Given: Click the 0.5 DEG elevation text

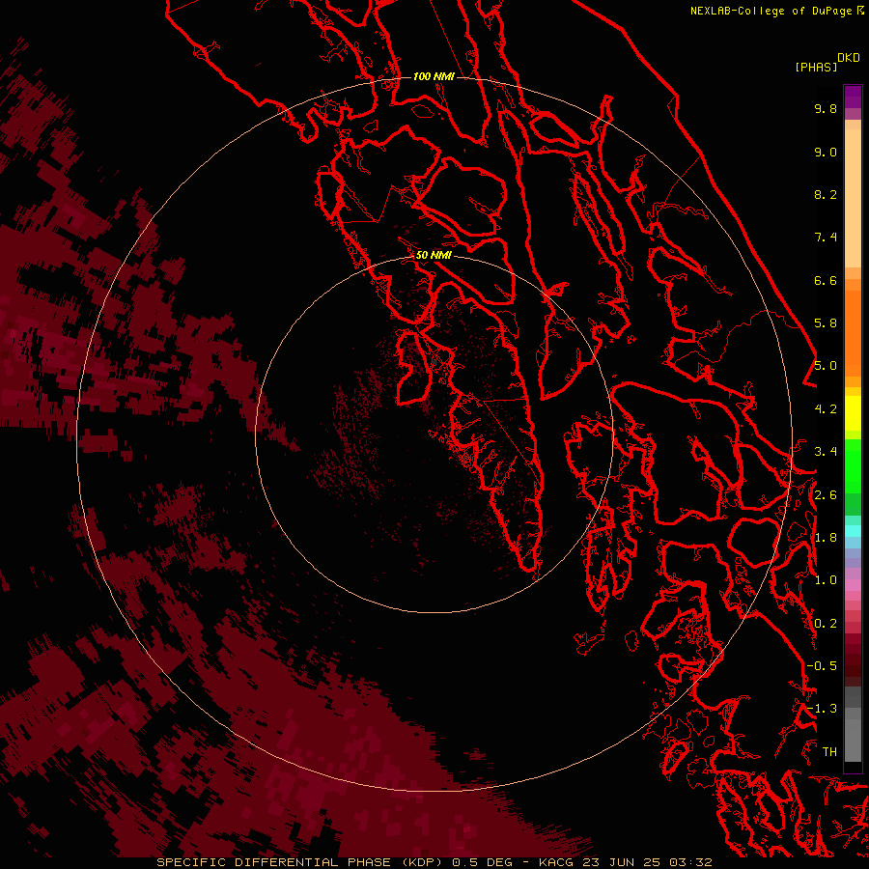Looking at the screenshot, I should pos(482,862).
